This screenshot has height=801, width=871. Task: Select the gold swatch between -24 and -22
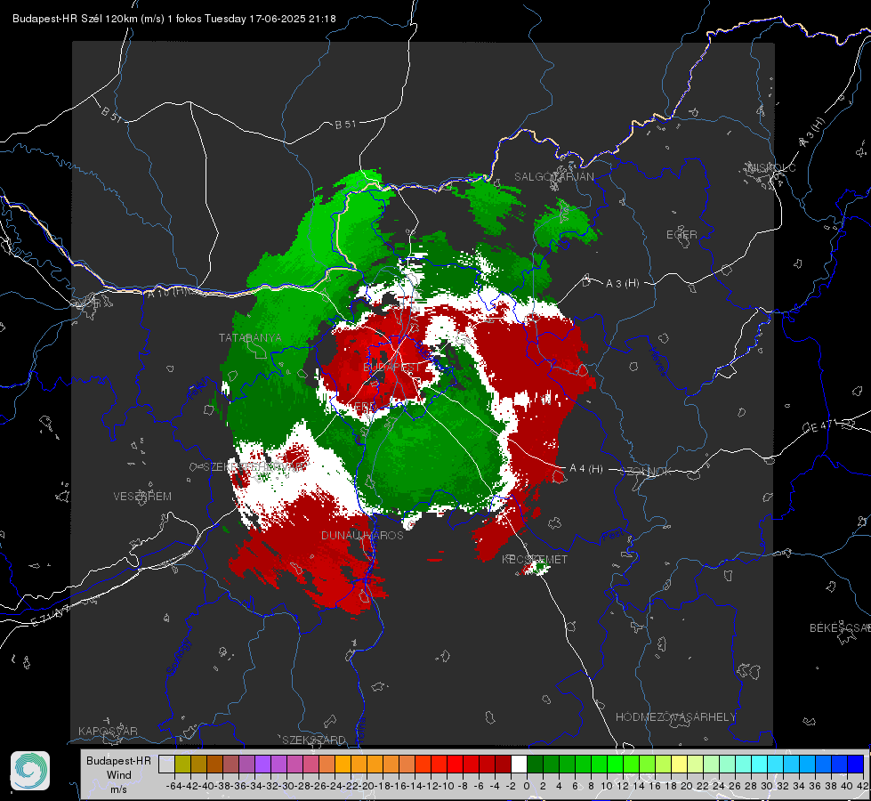pyautogui.click(x=343, y=764)
